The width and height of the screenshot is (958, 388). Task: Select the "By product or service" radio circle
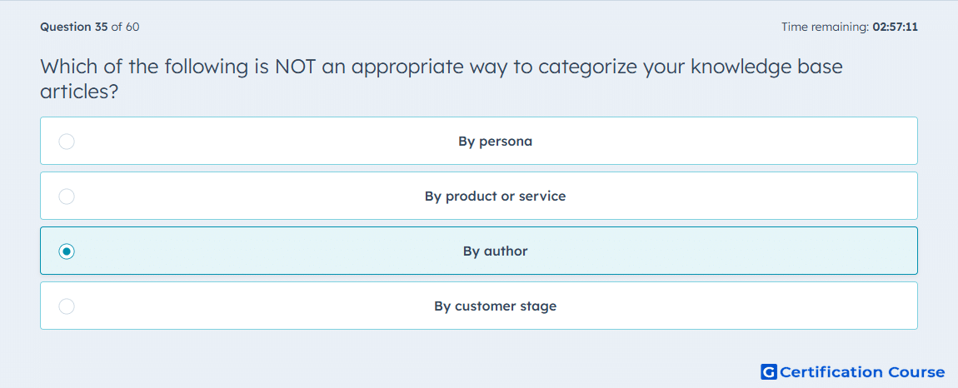tap(67, 196)
